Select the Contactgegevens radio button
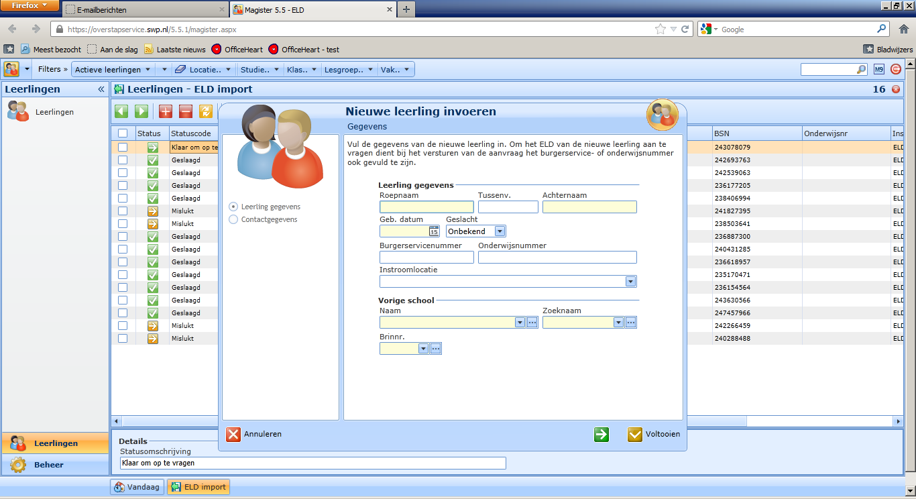The width and height of the screenshot is (916, 499). coord(233,219)
